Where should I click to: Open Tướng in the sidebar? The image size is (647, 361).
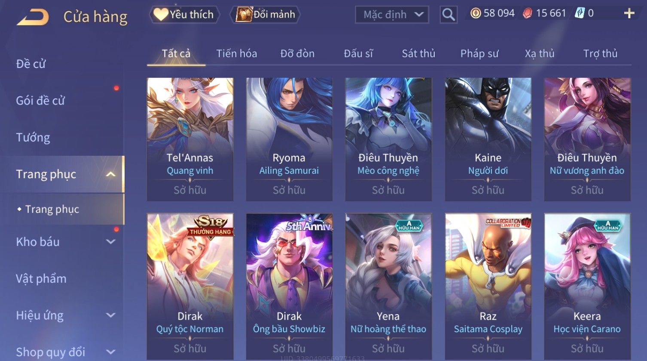pos(33,138)
